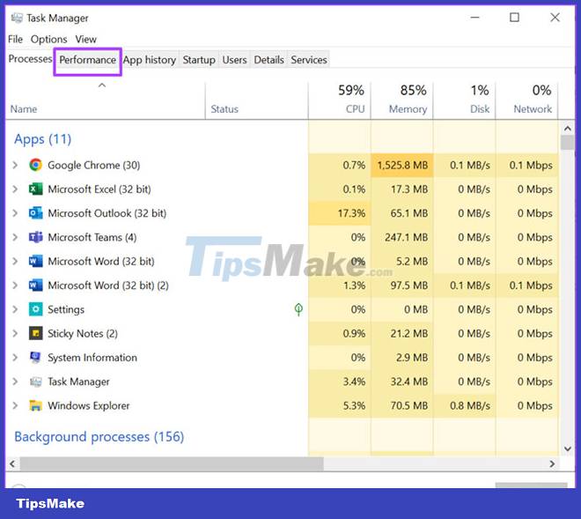Switch to the Services tab
Screen dimensions: 581x519
click(309, 60)
